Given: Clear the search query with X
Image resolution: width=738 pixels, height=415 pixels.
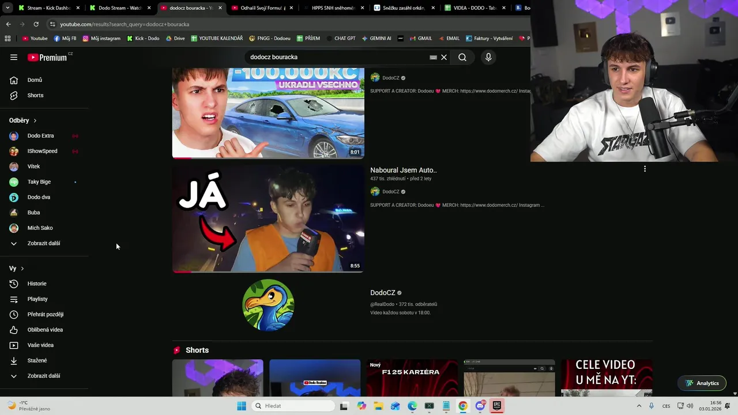Looking at the screenshot, I should 444,57.
